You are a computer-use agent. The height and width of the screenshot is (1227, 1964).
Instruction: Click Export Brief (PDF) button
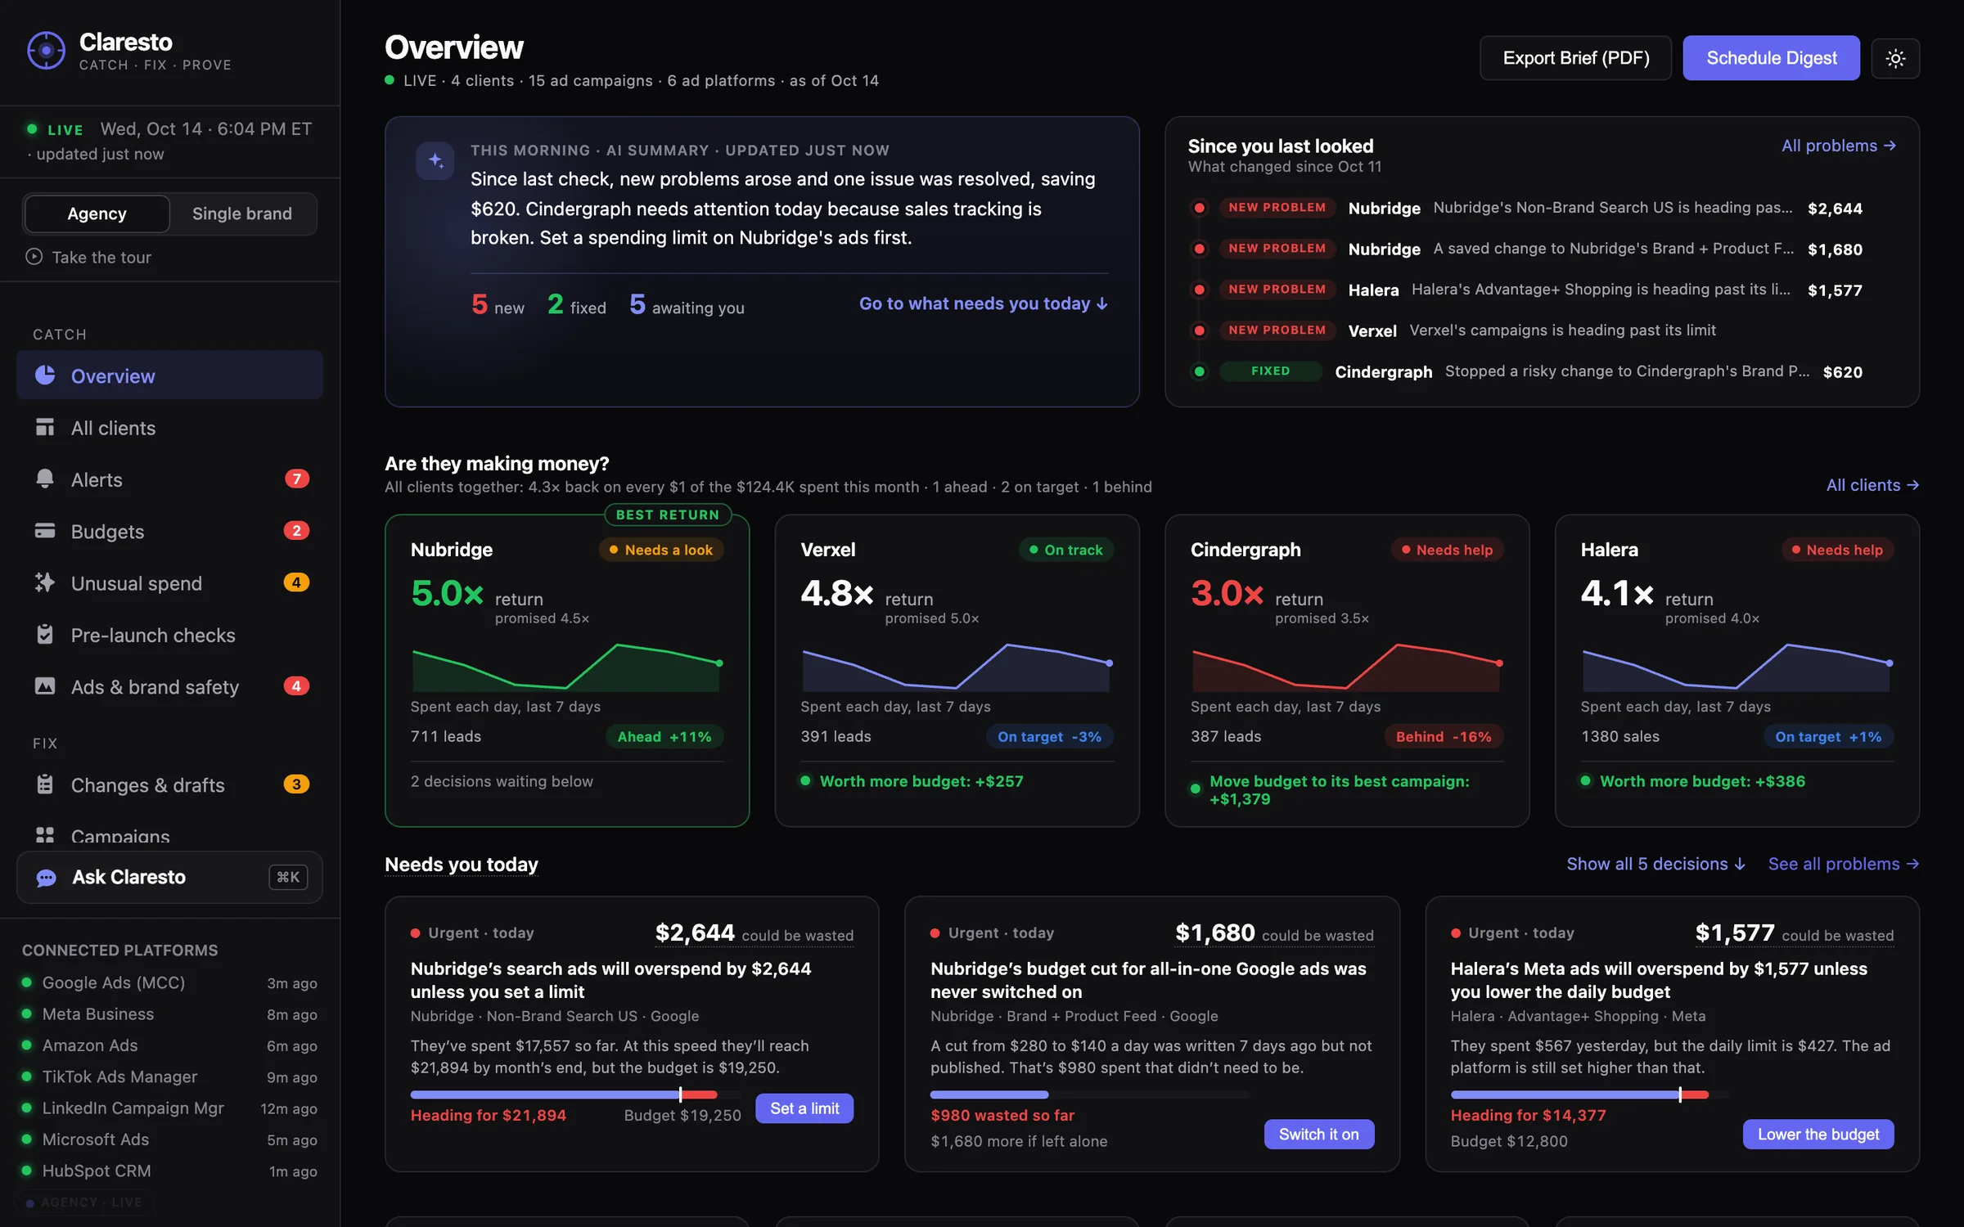(1575, 58)
